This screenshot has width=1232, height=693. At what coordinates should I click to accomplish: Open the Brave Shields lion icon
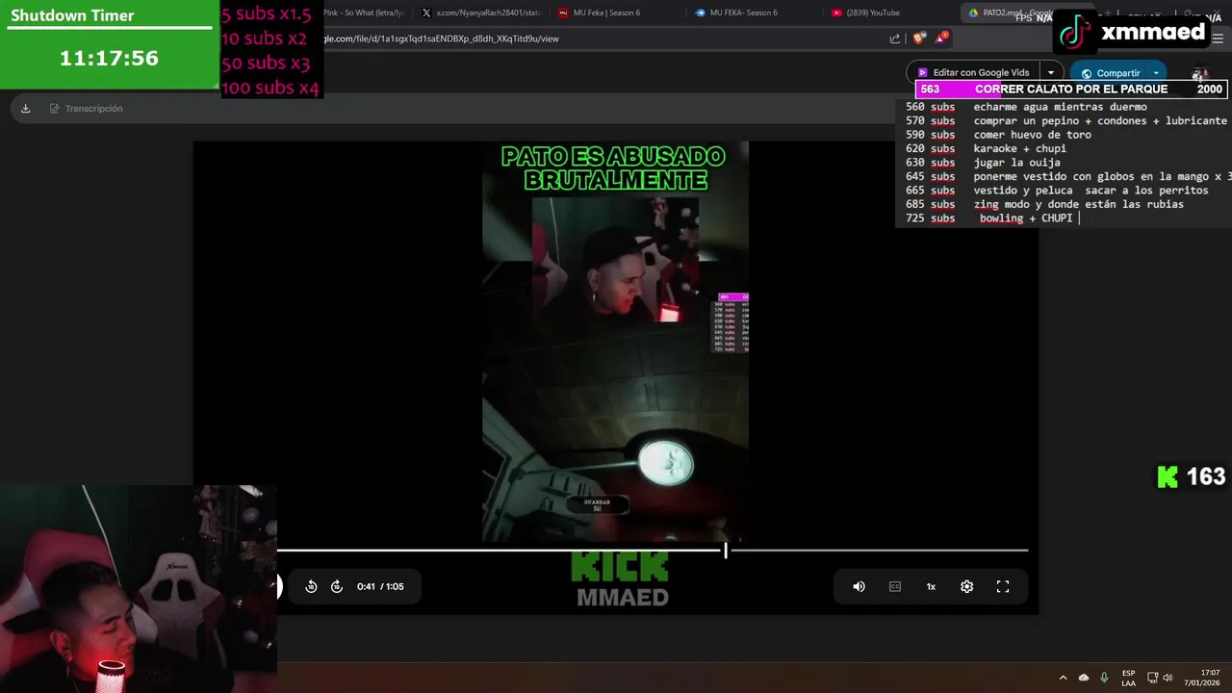point(919,38)
